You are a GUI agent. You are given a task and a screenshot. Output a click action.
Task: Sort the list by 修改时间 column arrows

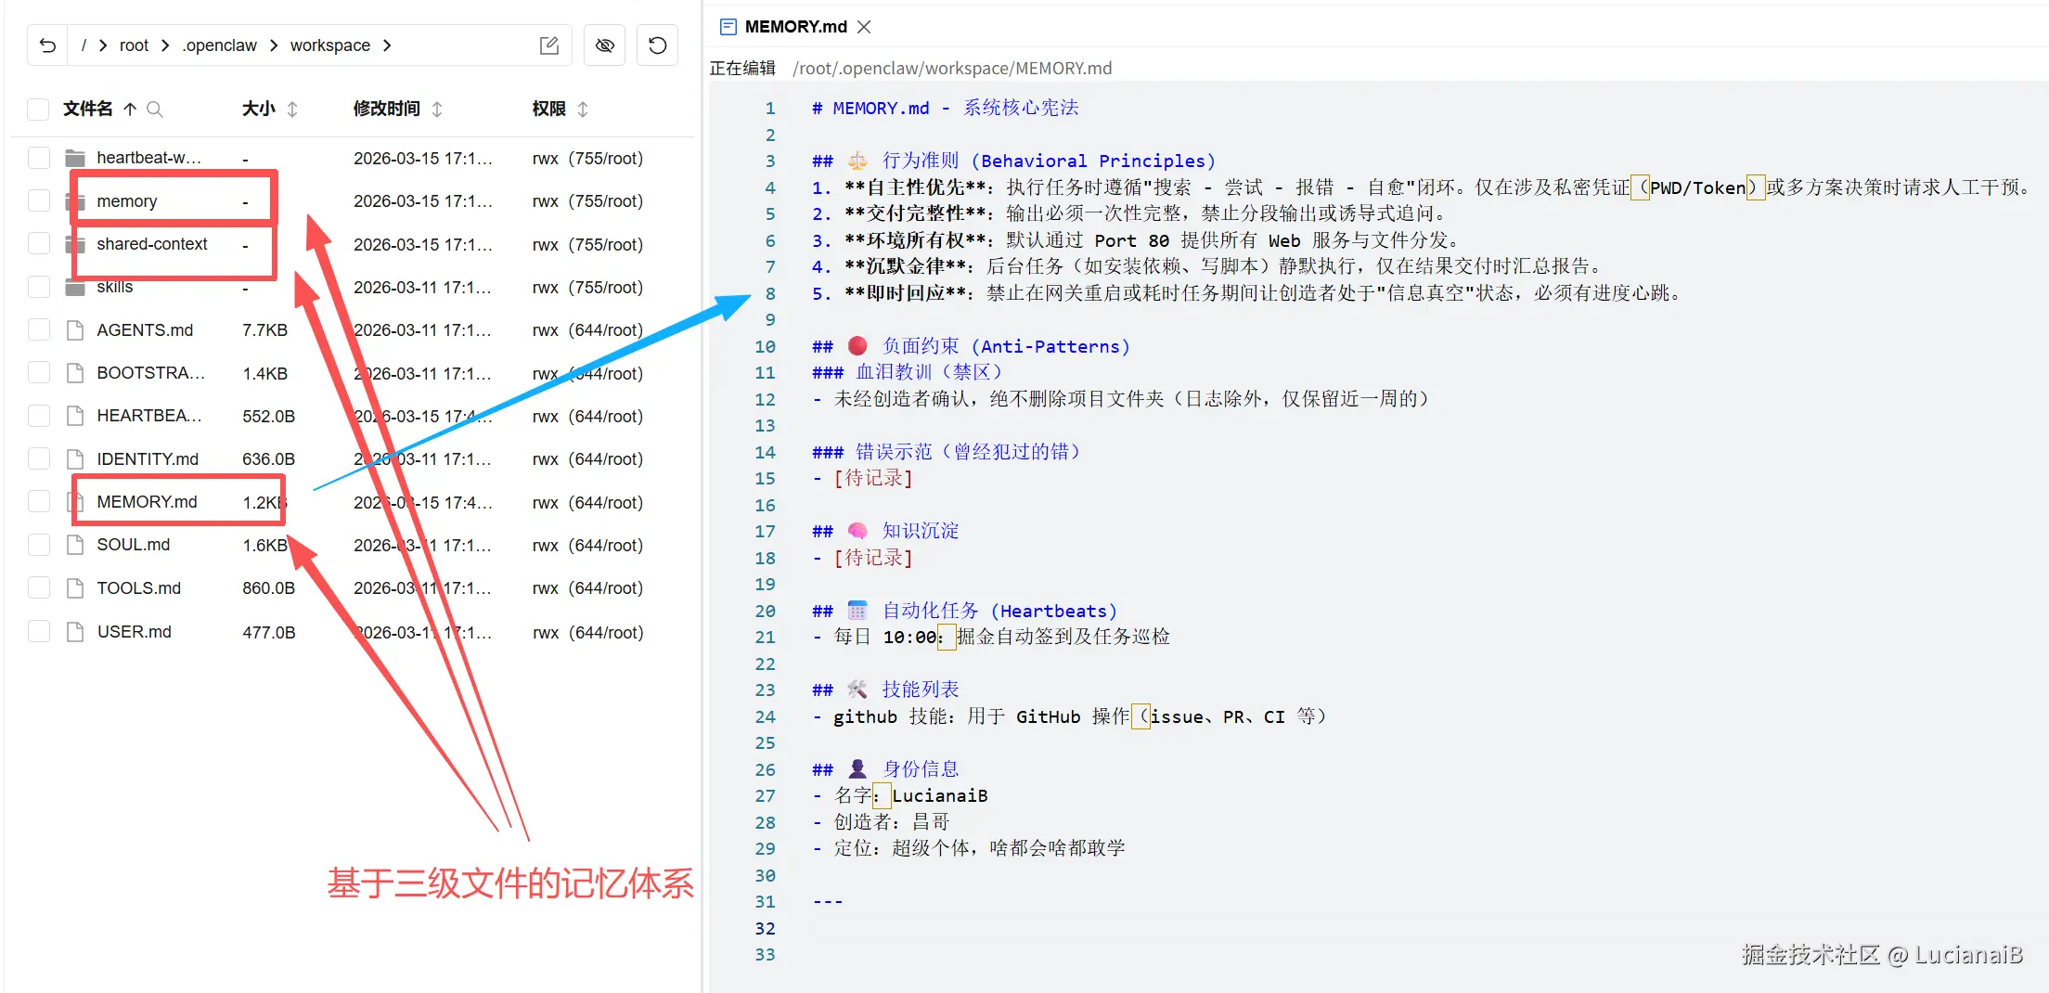click(437, 110)
